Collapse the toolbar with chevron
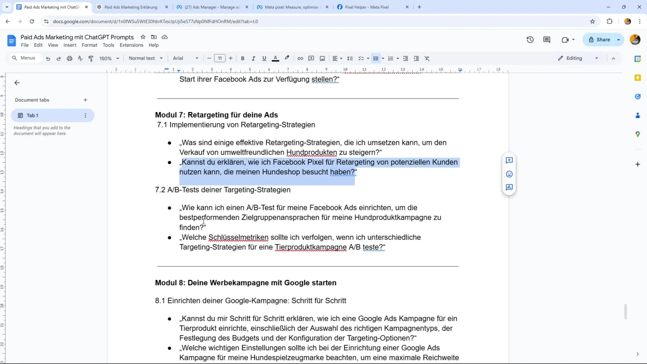Viewport: 647px width, 364px height. (613, 59)
